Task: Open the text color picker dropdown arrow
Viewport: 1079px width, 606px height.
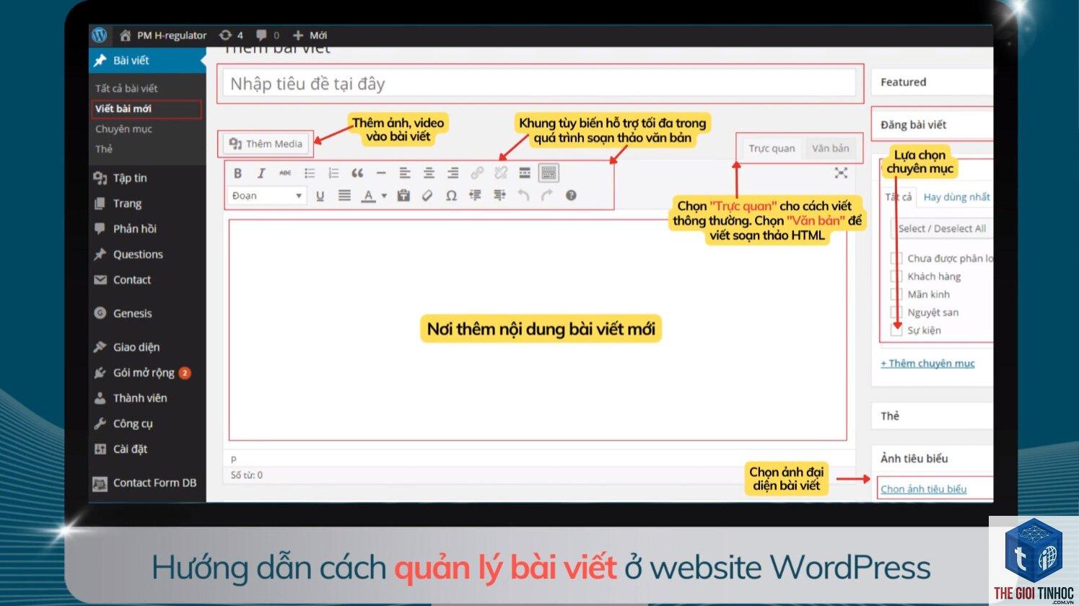Action: 384,196
